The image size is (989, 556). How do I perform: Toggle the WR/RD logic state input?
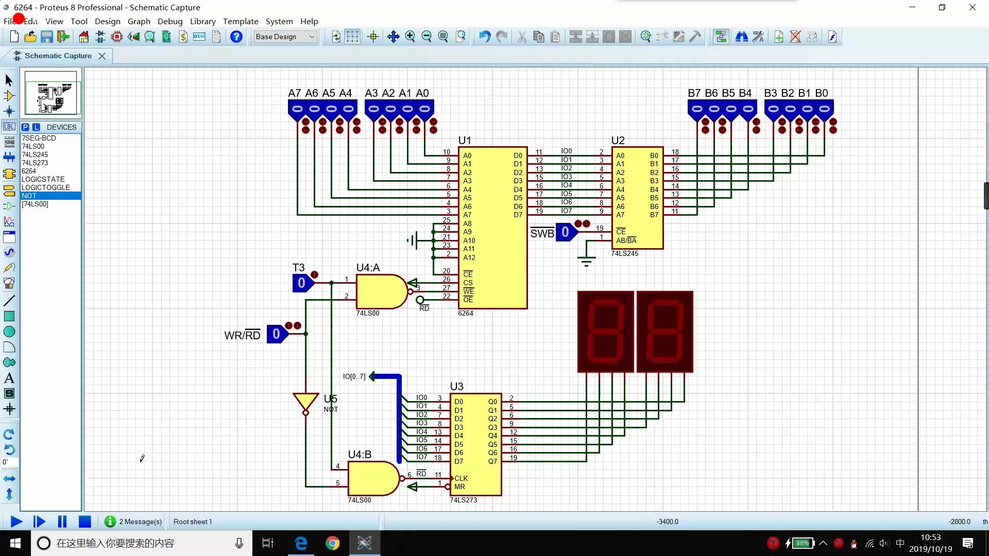[276, 335]
